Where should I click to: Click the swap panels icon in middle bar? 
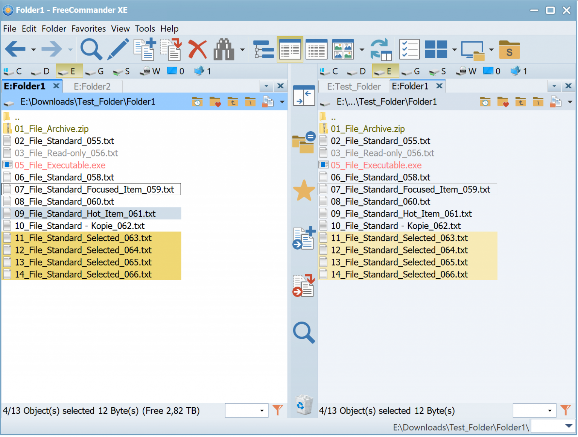point(304,96)
